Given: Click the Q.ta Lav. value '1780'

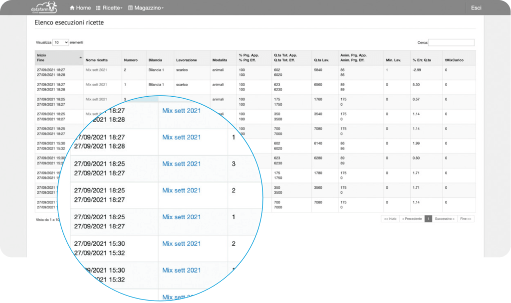Looking at the screenshot, I should click(x=318, y=173).
